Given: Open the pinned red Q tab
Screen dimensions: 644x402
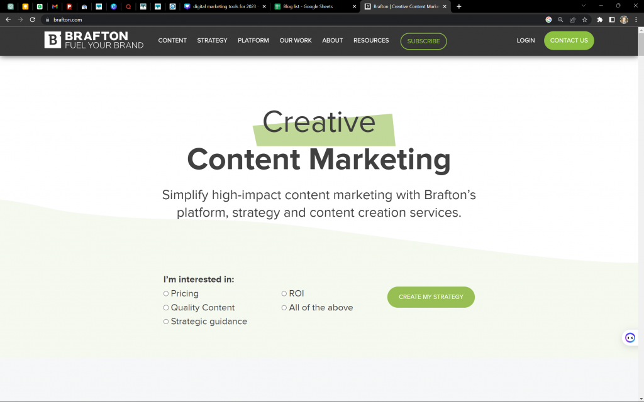Looking at the screenshot, I should 128,6.
